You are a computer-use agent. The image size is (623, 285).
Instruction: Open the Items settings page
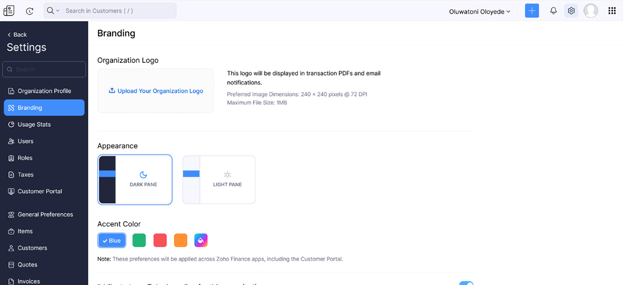pos(44,231)
